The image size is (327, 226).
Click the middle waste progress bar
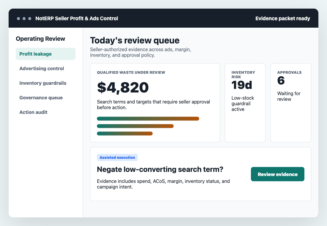[135, 126]
